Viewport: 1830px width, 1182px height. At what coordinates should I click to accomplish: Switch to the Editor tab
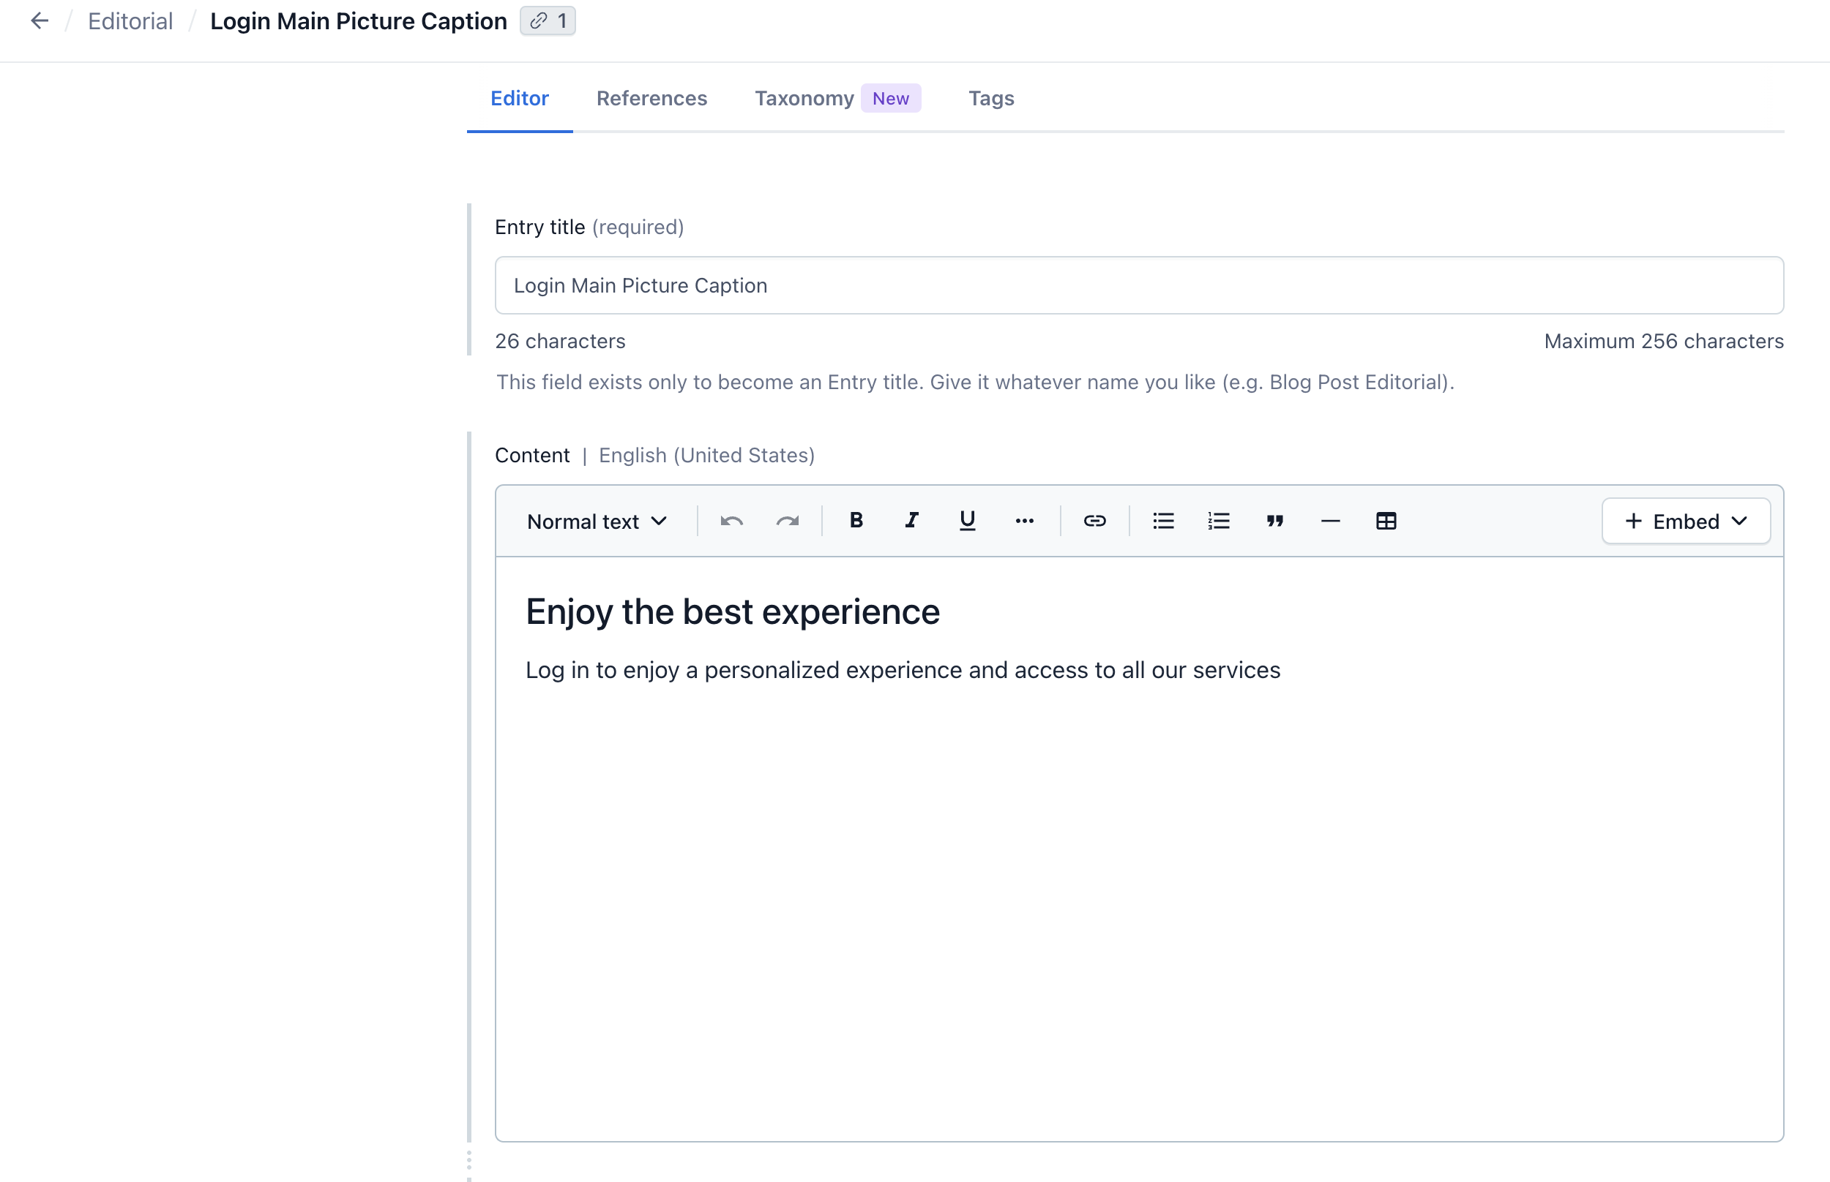pyautogui.click(x=520, y=98)
